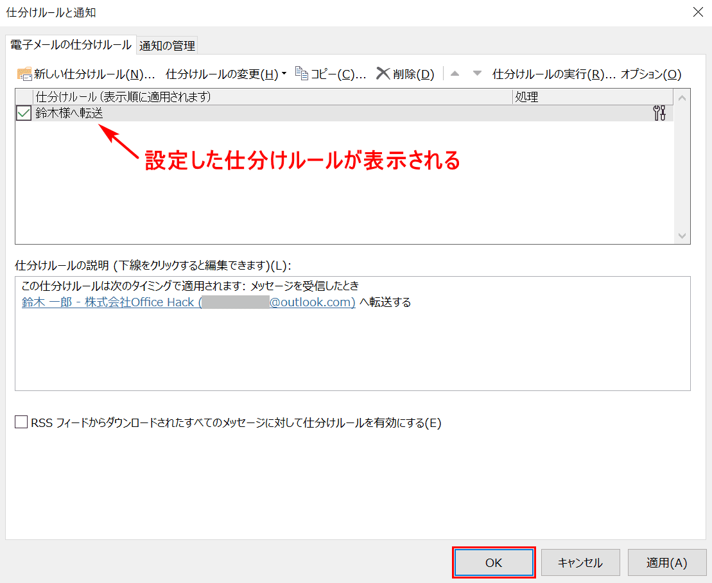Move rule down with arrow icon
This screenshot has height=583, width=712.
tap(477, 74)
